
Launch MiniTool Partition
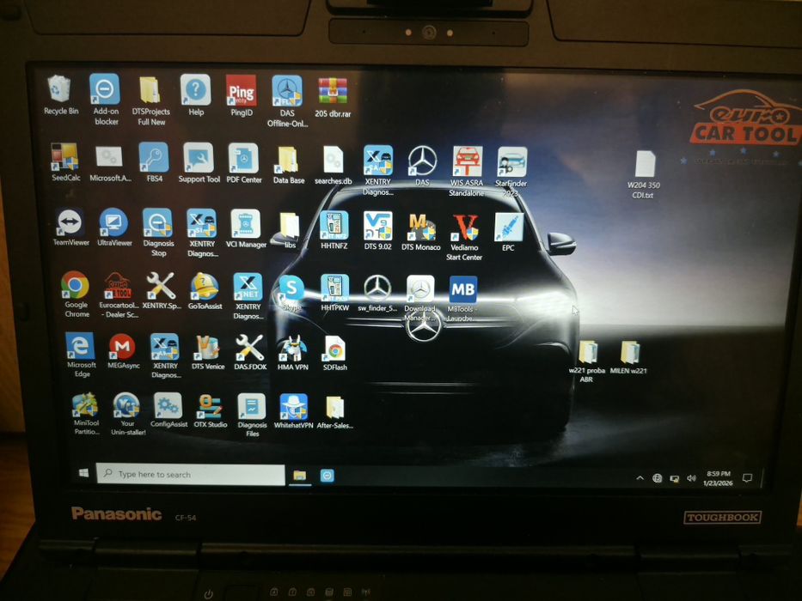click(85, 405)
